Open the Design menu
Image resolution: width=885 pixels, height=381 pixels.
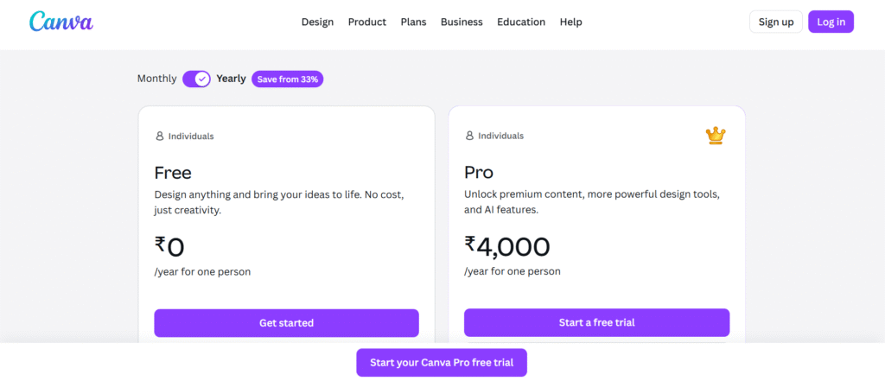pyautogui.click(x=317, y=22)
